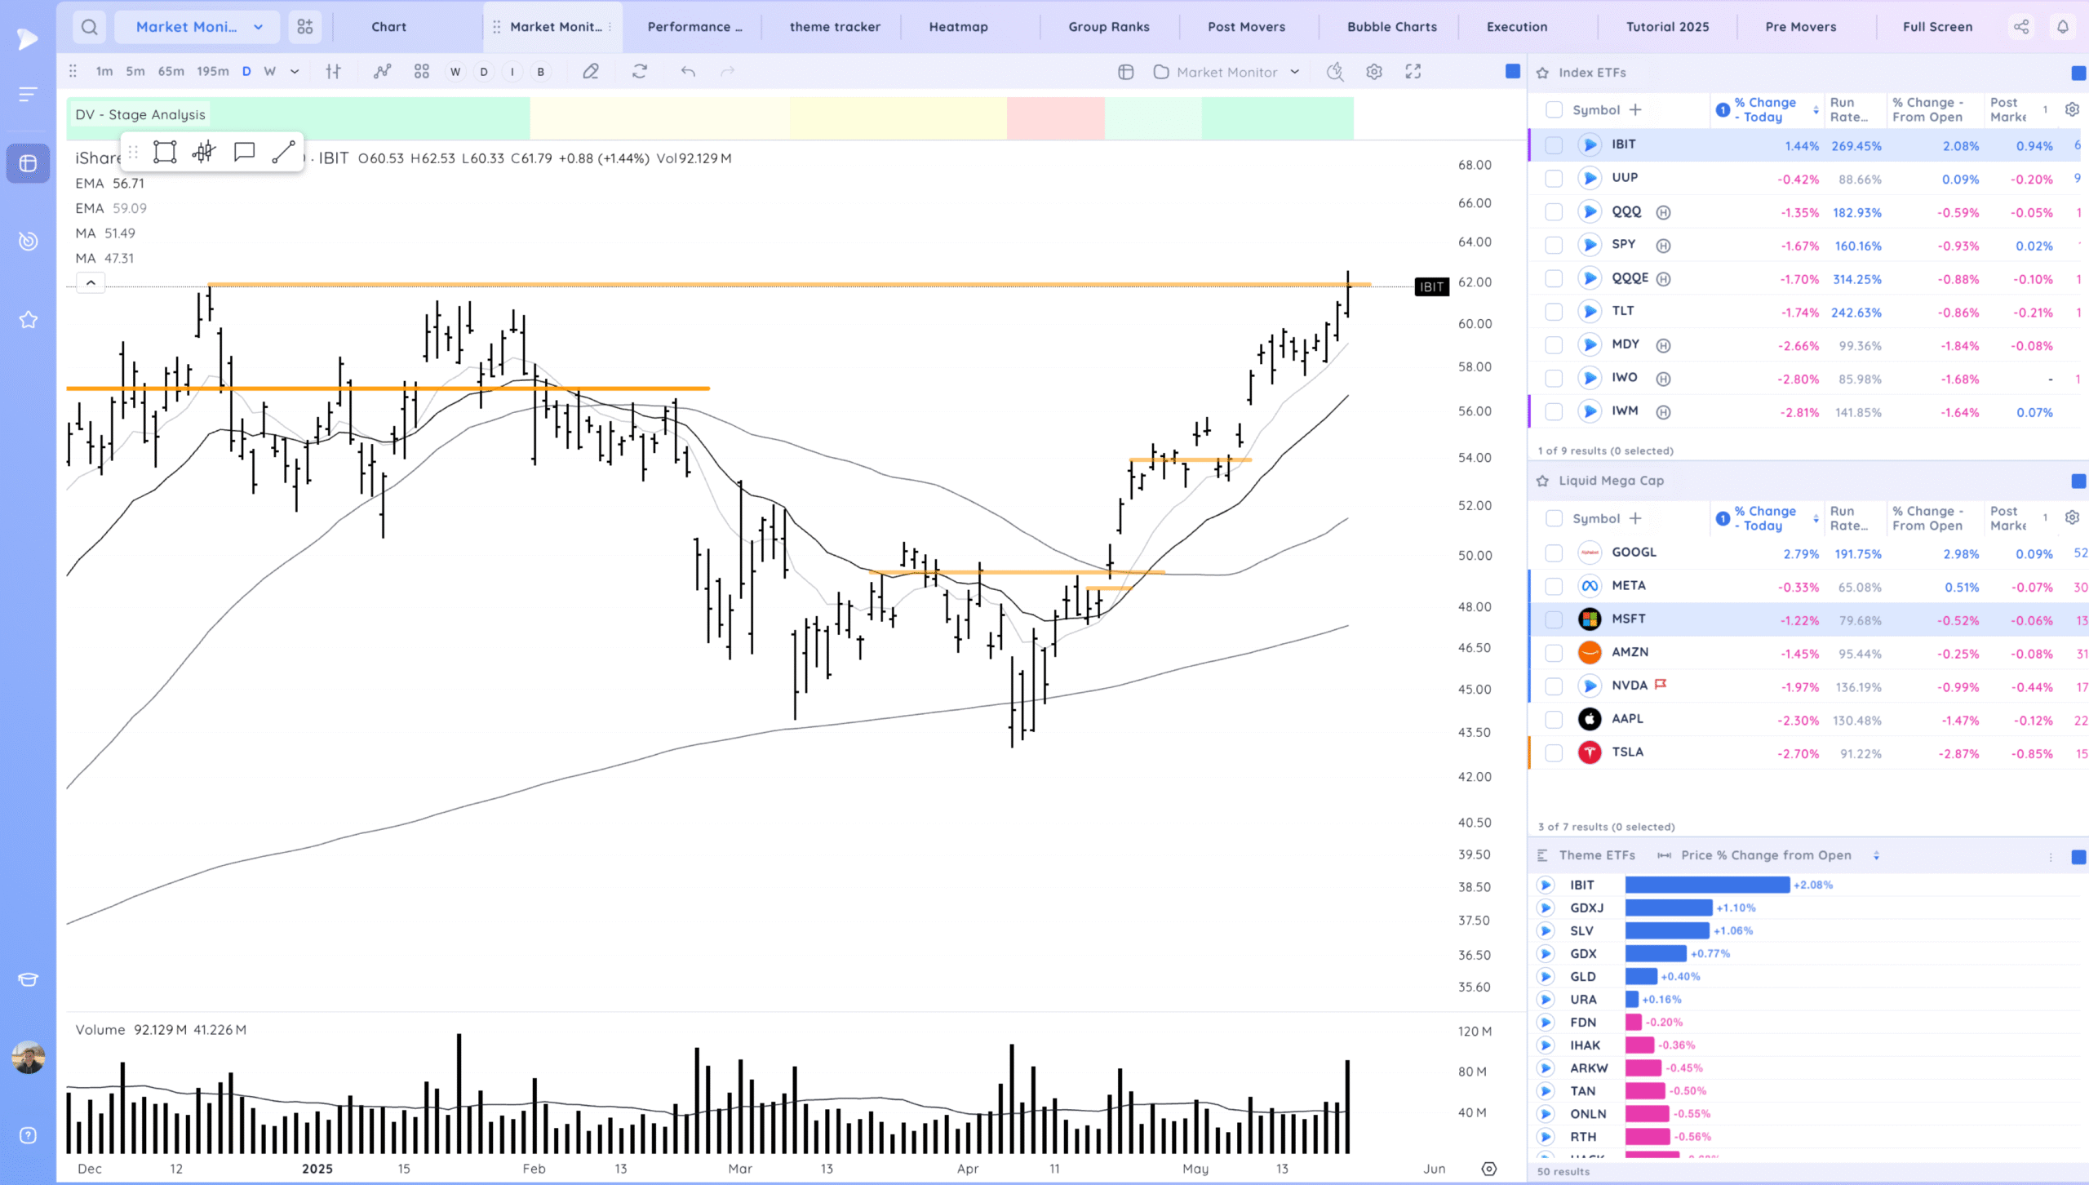Viewport: 2089px width, 1185px height.
Task: Click the refresh chart icon
Action: pos(640,72)
